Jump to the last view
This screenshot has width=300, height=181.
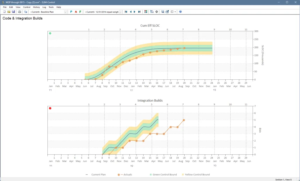pyautogui.click(x=139, y=12)
